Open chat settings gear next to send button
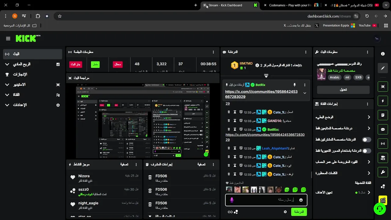The height and width of the screenshot is (220, 391). (x=285, y=212)
